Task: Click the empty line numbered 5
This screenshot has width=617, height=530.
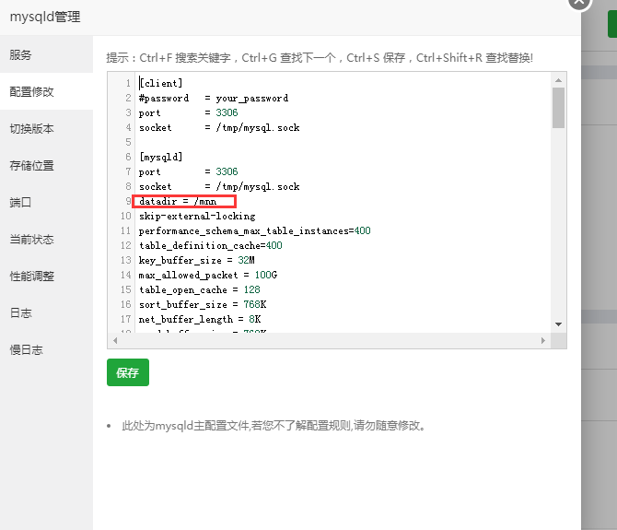Action: coord(344,142)
